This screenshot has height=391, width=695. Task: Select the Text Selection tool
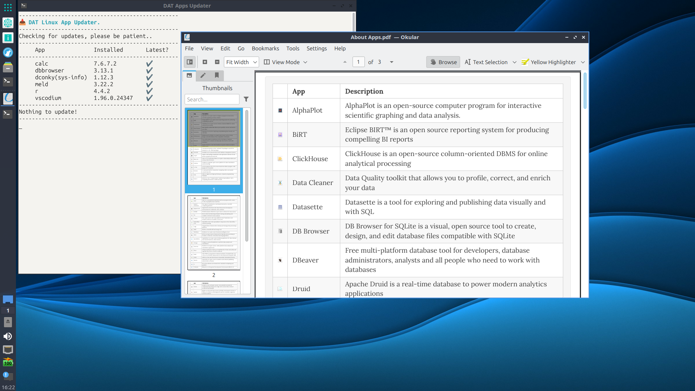[486, 62]
